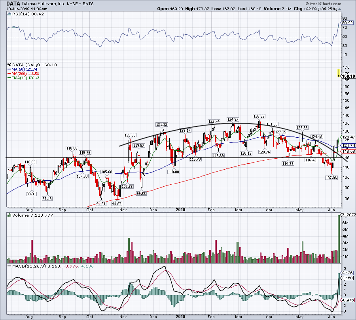
Task: Click the Chg +42.89 (+34.25%) value
Action: point(315,9)
